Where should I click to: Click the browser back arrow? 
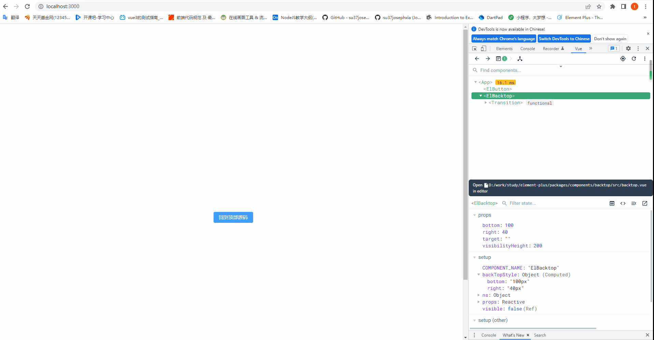5,6
